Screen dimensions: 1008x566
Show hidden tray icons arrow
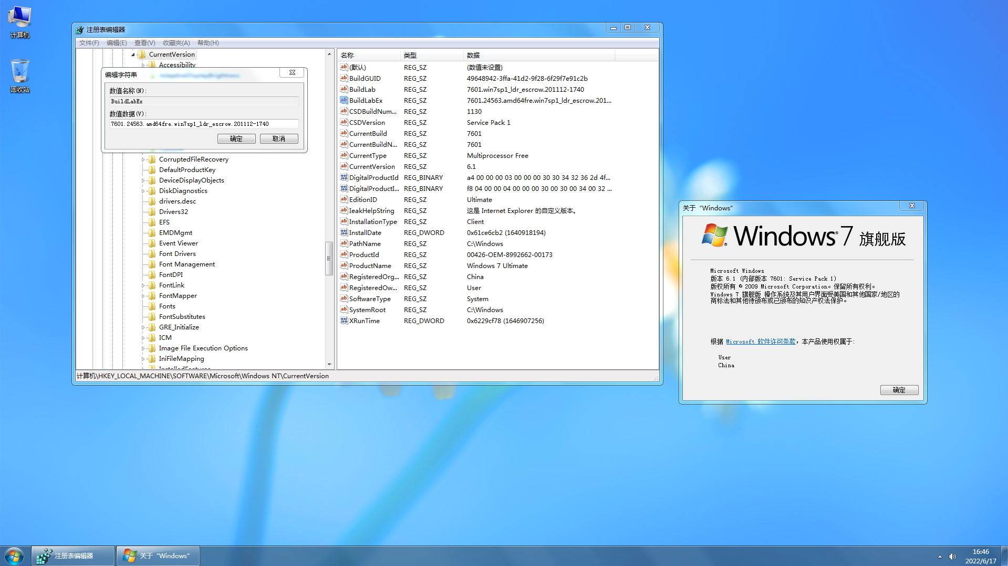940,557
